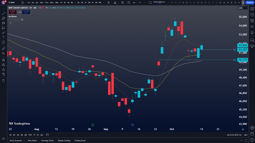The height and width of the screenshot is (143, 255).
Task: Open the Pine Editor tab
Action: coord(32,141)
